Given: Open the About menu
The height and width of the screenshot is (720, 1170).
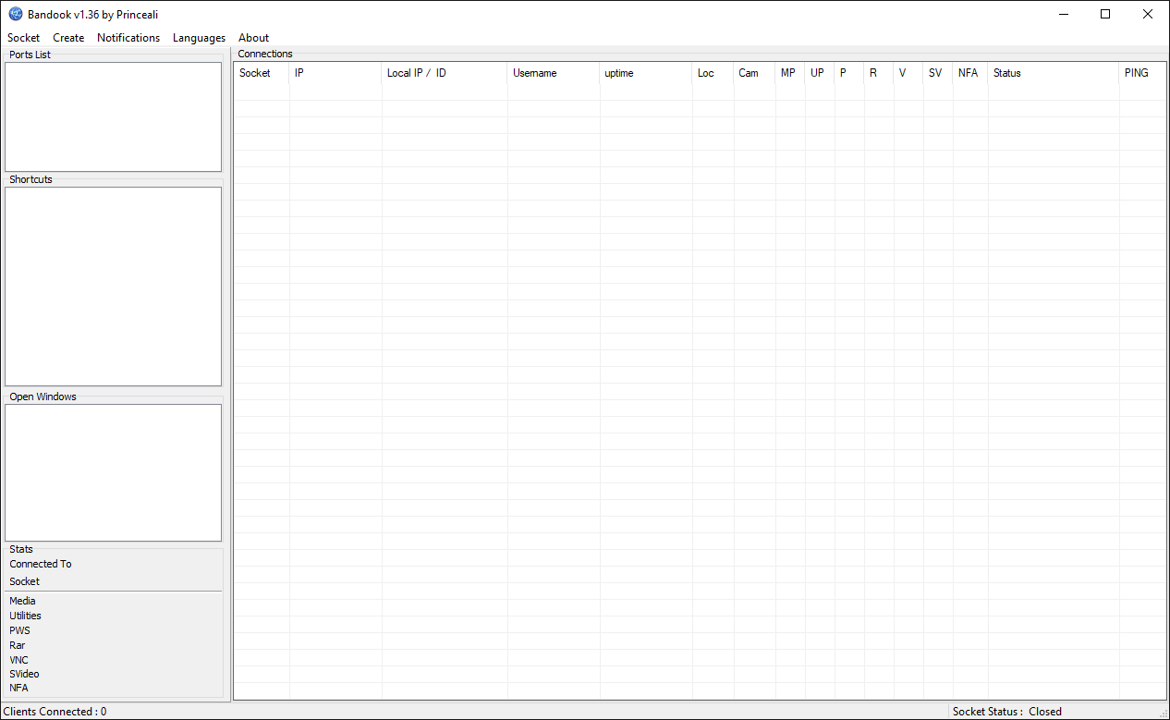Looking at the screenshot, I should pos(253,38).
